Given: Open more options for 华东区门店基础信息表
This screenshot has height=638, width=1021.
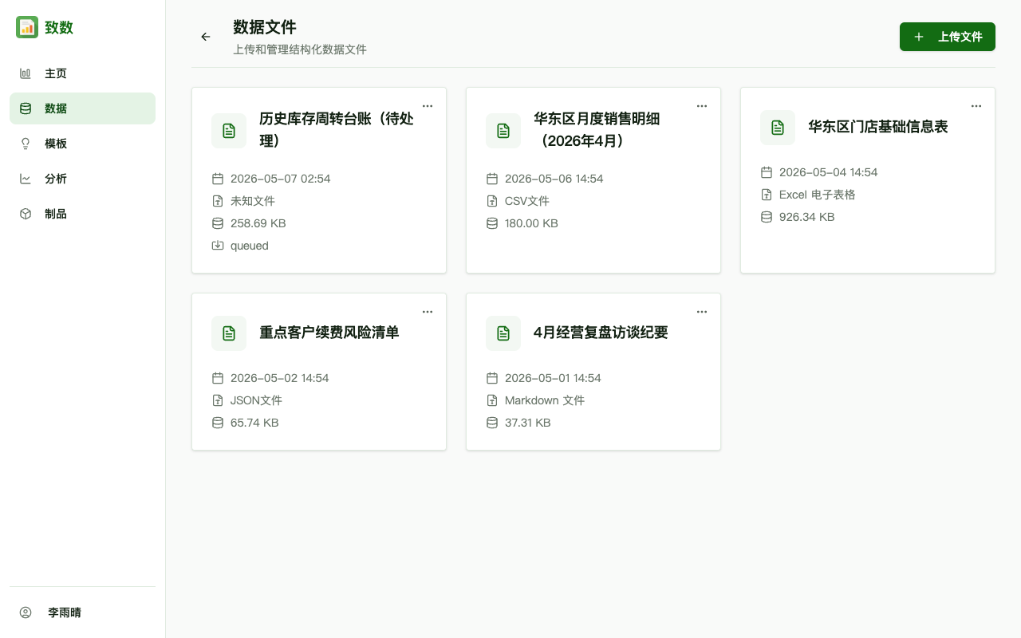Looking at the screenshot, I should [976, 106].
